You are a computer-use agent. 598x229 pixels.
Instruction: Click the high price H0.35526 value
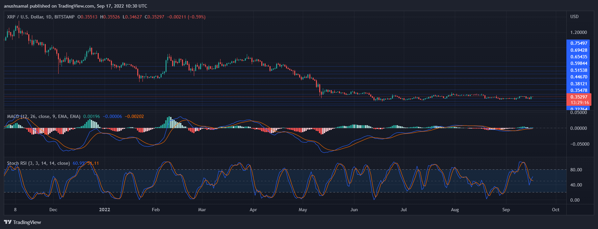pos(110,17)
